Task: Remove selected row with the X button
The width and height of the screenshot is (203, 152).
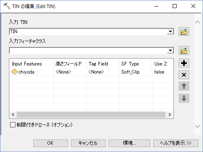Action: [184, 75]
